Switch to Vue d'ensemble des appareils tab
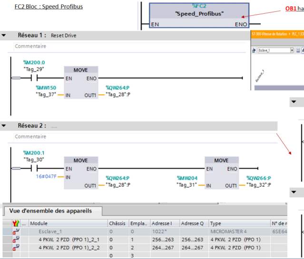This screenshot has width=304, height=259. coord(50,211)
